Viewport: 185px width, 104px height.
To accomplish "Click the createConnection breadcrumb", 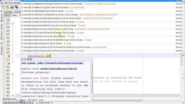I will (44, 103).
